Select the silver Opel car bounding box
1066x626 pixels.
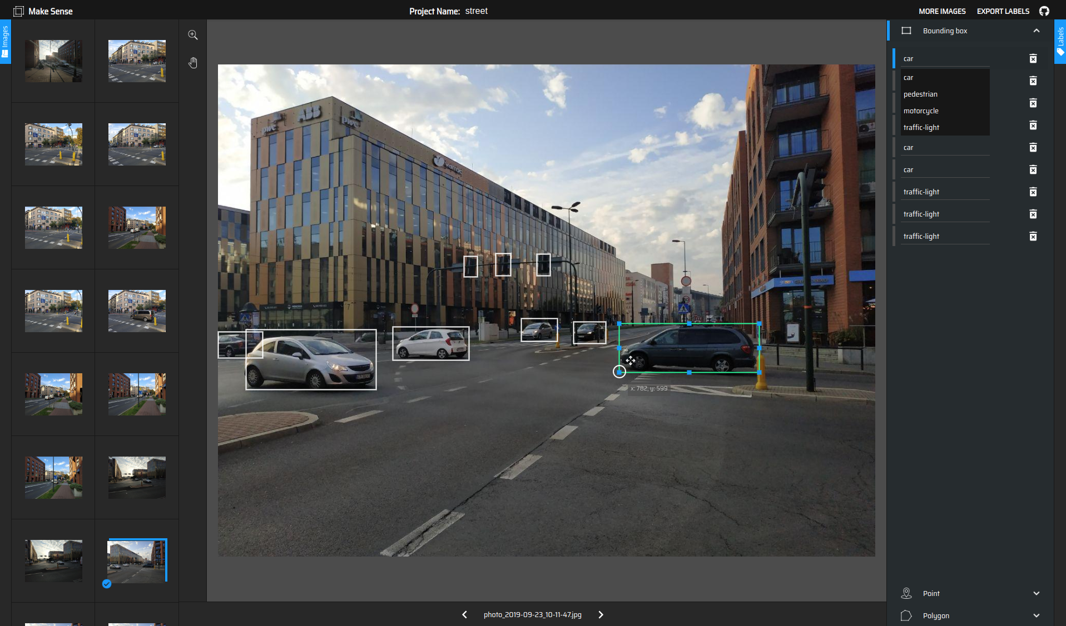[311, 359]
